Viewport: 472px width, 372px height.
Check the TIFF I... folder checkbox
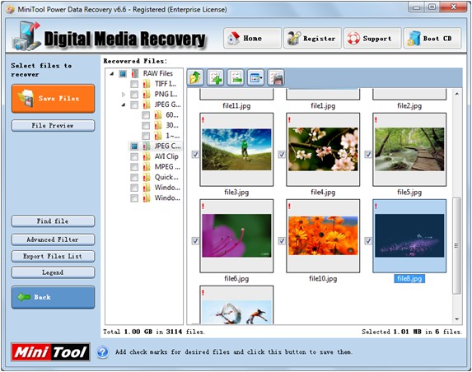[x=134, y=84]
